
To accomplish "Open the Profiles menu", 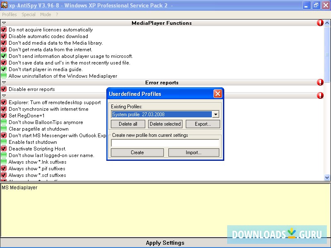I will (9, 14).
